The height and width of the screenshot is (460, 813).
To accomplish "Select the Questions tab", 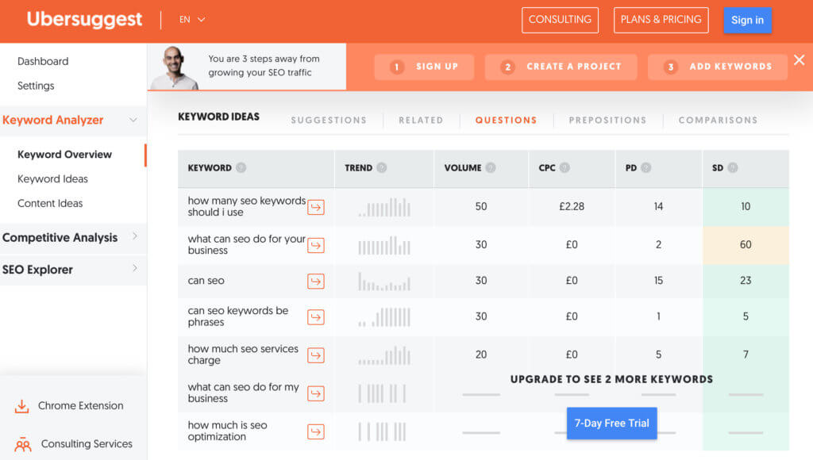I will click(x=506, y=121).
